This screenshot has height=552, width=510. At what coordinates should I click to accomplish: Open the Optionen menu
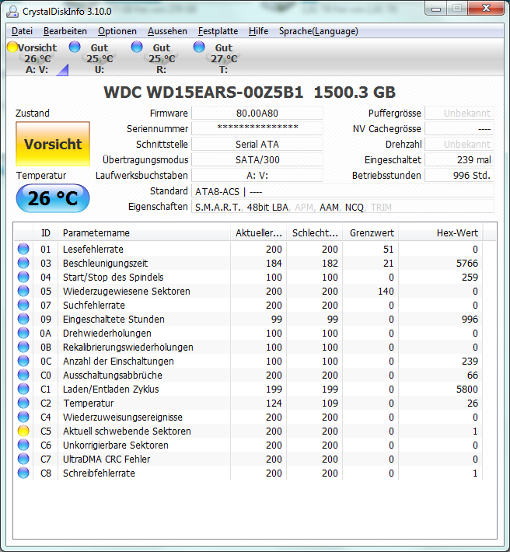pyautogui.click(x=117, y=31)
